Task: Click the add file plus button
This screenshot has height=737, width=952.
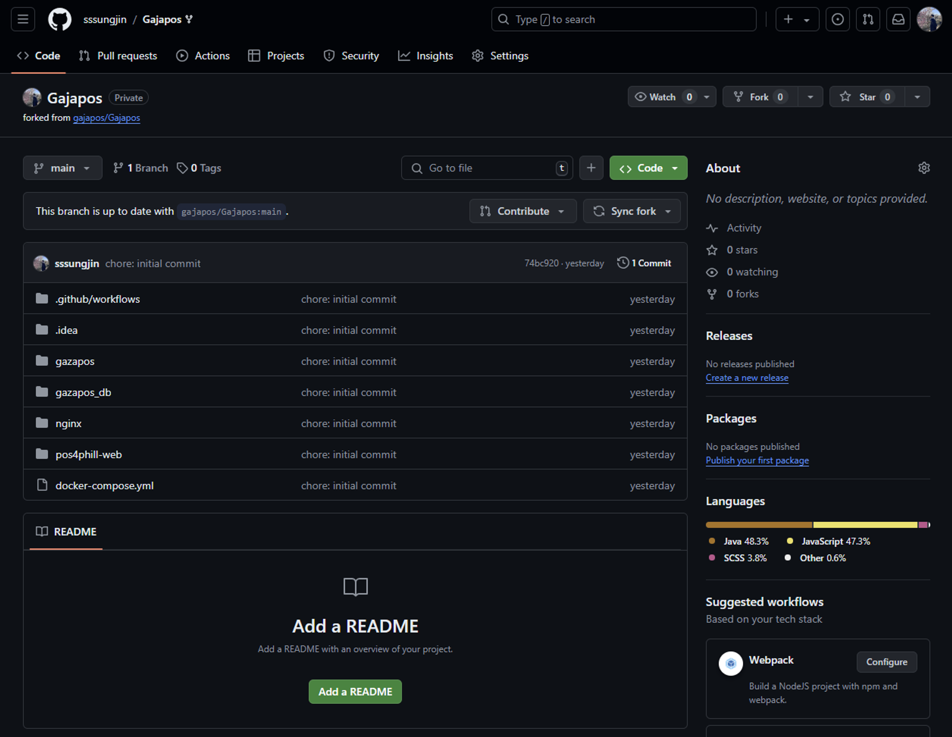Action: [591, 168]
